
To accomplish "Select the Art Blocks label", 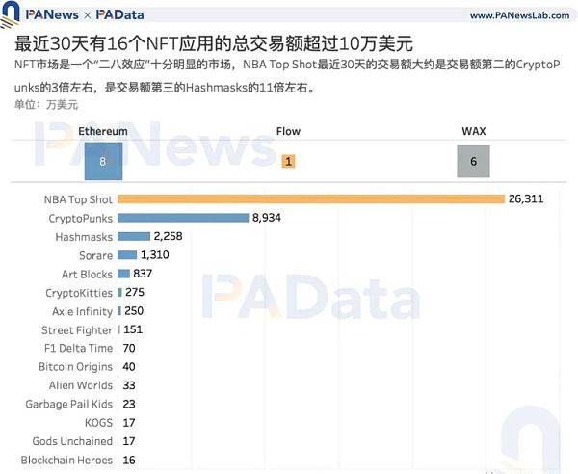I will [x=87, y=275].
